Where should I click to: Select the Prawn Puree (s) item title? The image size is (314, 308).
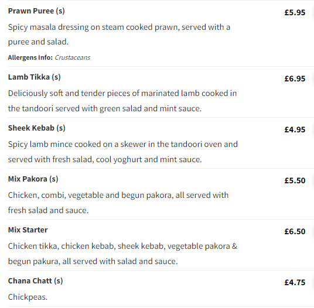point(36,11)
